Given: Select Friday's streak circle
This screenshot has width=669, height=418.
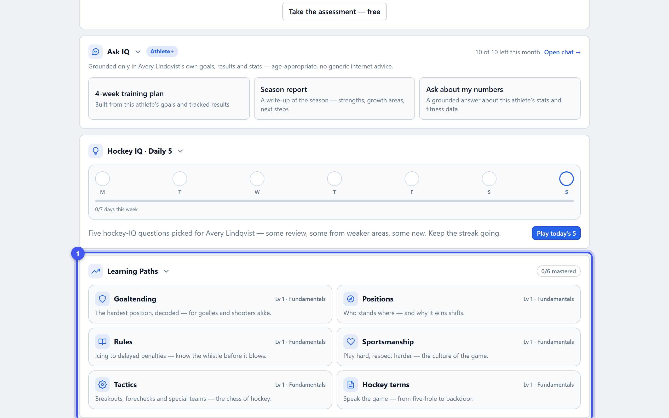Looking at the screenshot, I should click(x=412, y=179).
